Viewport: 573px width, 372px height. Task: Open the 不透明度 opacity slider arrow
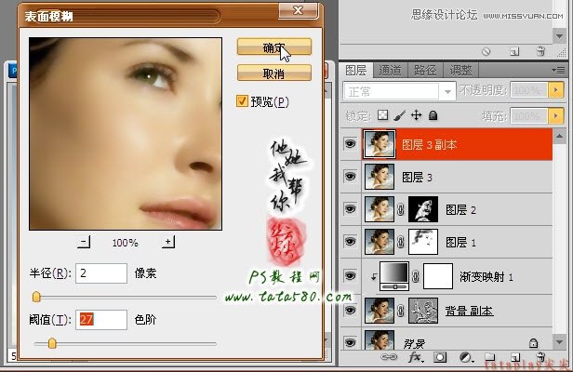click(x=556, y=90)
